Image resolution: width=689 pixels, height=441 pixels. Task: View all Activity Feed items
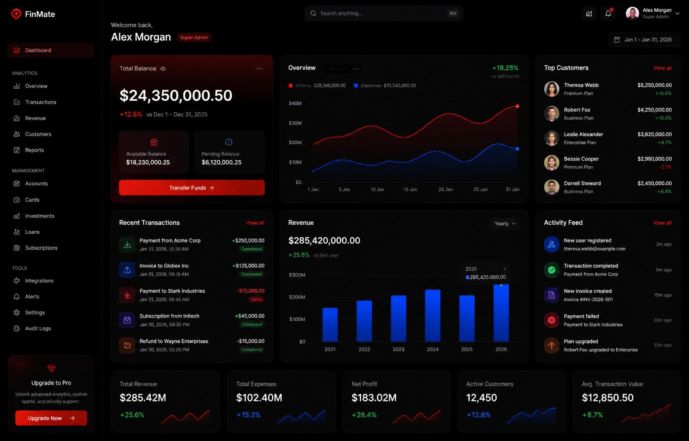662,223
